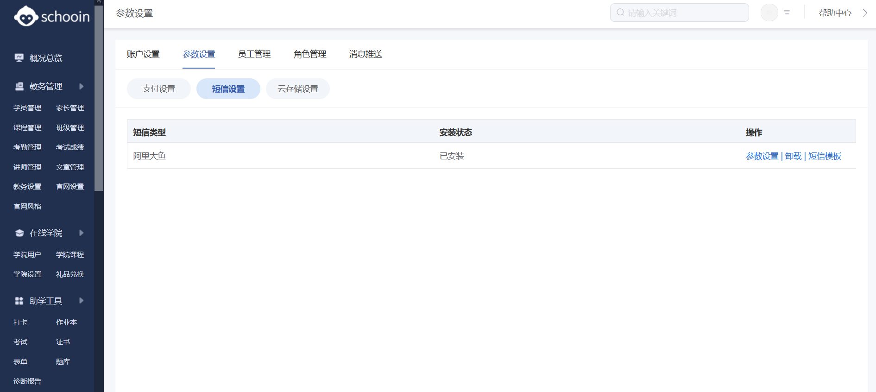Image resolution: width=876 pixels, height=392 pixels.
Task: Open 表单 in the sidebar
Action: pos(20,361)
